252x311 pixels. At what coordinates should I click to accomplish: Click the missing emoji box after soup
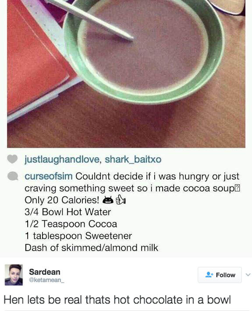[238, 188]
